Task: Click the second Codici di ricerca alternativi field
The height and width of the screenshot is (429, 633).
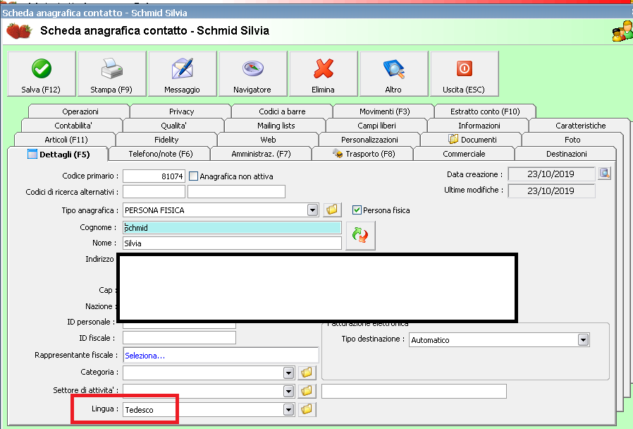Action: tap(236, 191)
